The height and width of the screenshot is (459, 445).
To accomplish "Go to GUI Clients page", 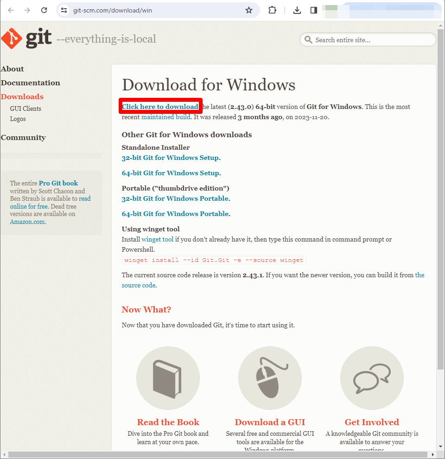I will click(25, 108).
